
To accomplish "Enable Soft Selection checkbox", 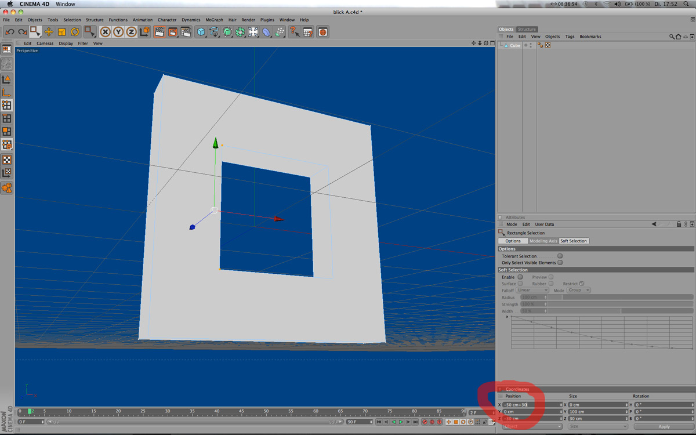I will [520, 277].
